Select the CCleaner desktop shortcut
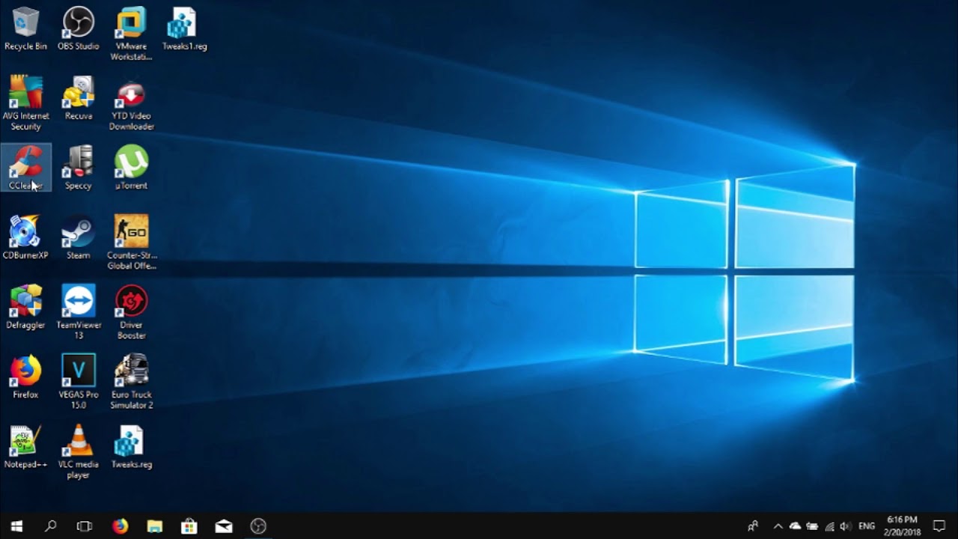 (25, 168)
